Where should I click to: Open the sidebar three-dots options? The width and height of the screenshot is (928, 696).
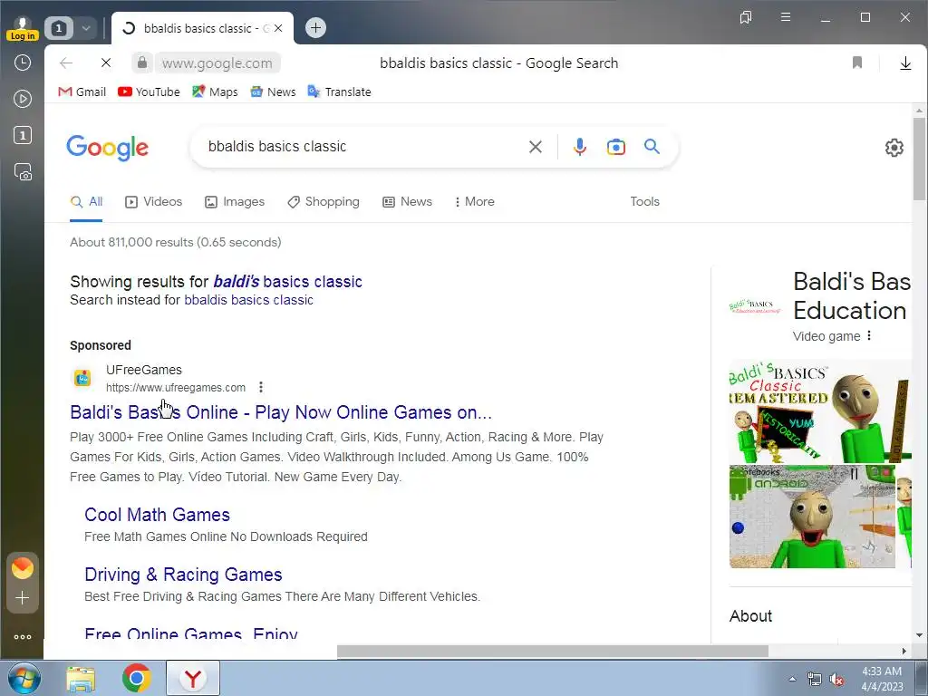coord(23,637)
